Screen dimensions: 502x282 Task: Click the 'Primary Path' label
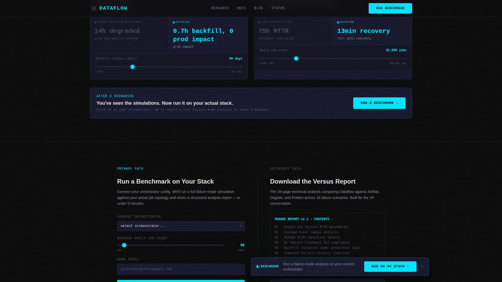[x=130, y=169]
